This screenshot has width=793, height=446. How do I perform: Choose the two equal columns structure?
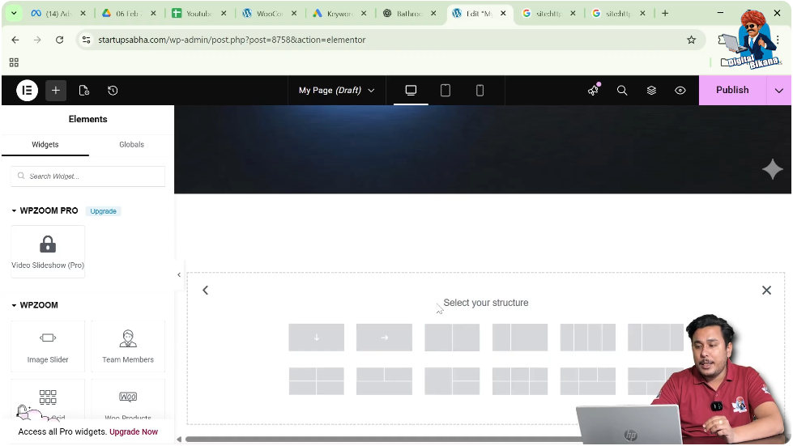pyautogui.click(x=452, y=338)
